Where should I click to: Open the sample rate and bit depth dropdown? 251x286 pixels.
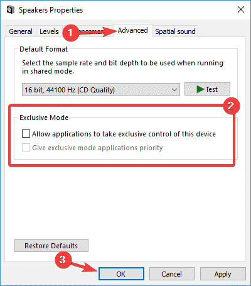coord(101,90)
